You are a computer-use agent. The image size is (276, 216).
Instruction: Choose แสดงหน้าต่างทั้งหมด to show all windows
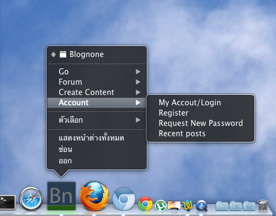[96, 138]
